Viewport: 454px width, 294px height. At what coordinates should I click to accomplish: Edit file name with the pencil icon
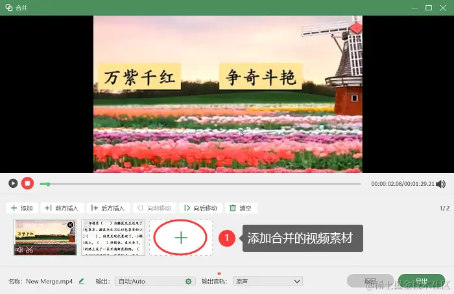[x=81, y=281]
